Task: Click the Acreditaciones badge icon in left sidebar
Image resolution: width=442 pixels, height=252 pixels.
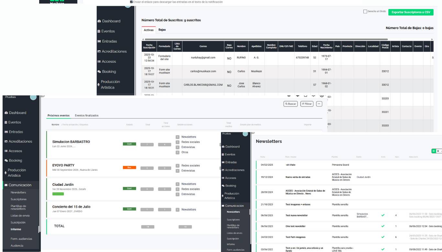Action: [x=6, y=142]
